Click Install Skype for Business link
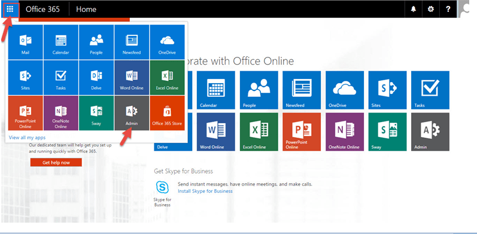477x234 pixels. point(205,191)
